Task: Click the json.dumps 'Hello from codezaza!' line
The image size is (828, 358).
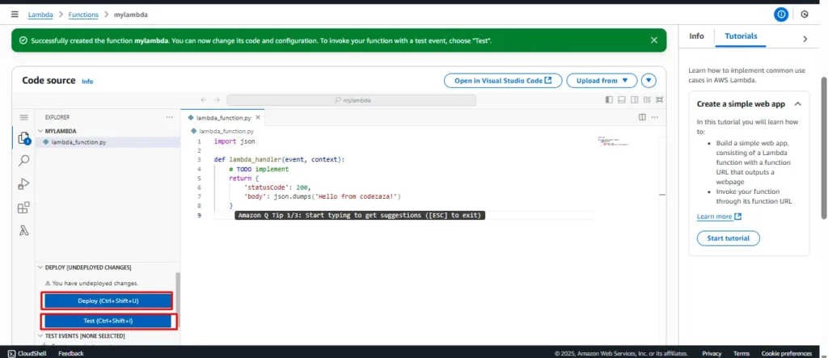Action: click(x=323, y=196)
